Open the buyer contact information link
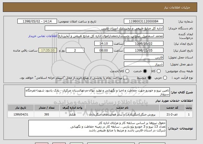 click(43, 36)
